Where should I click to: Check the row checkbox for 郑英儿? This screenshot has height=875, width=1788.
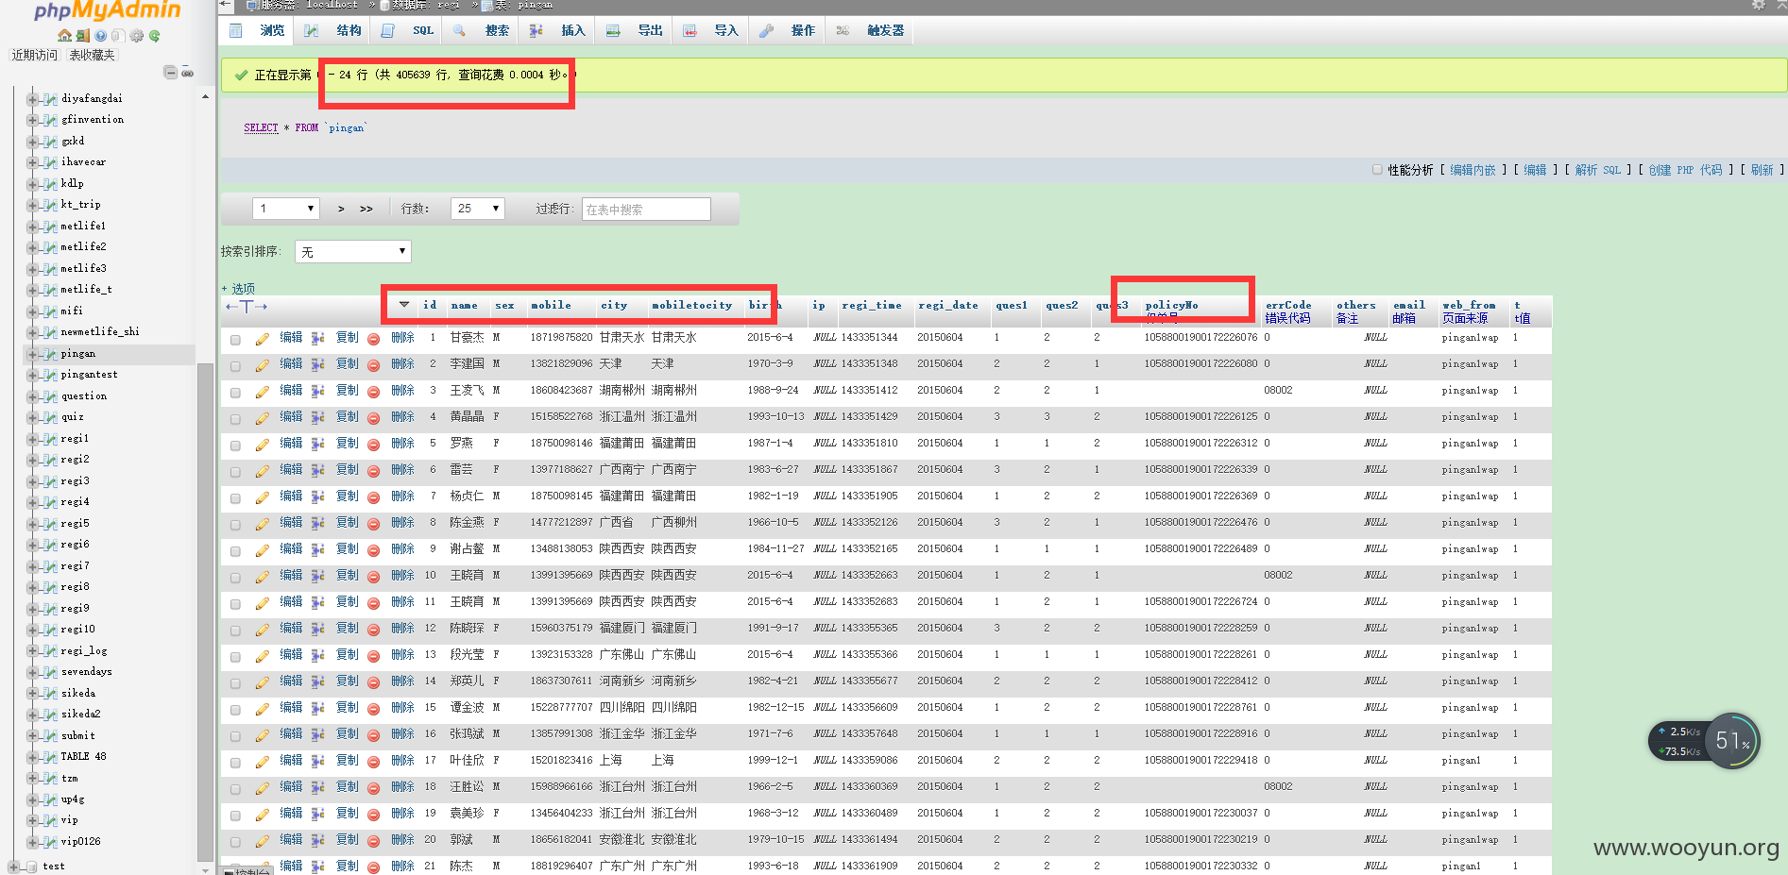[235, 682]
